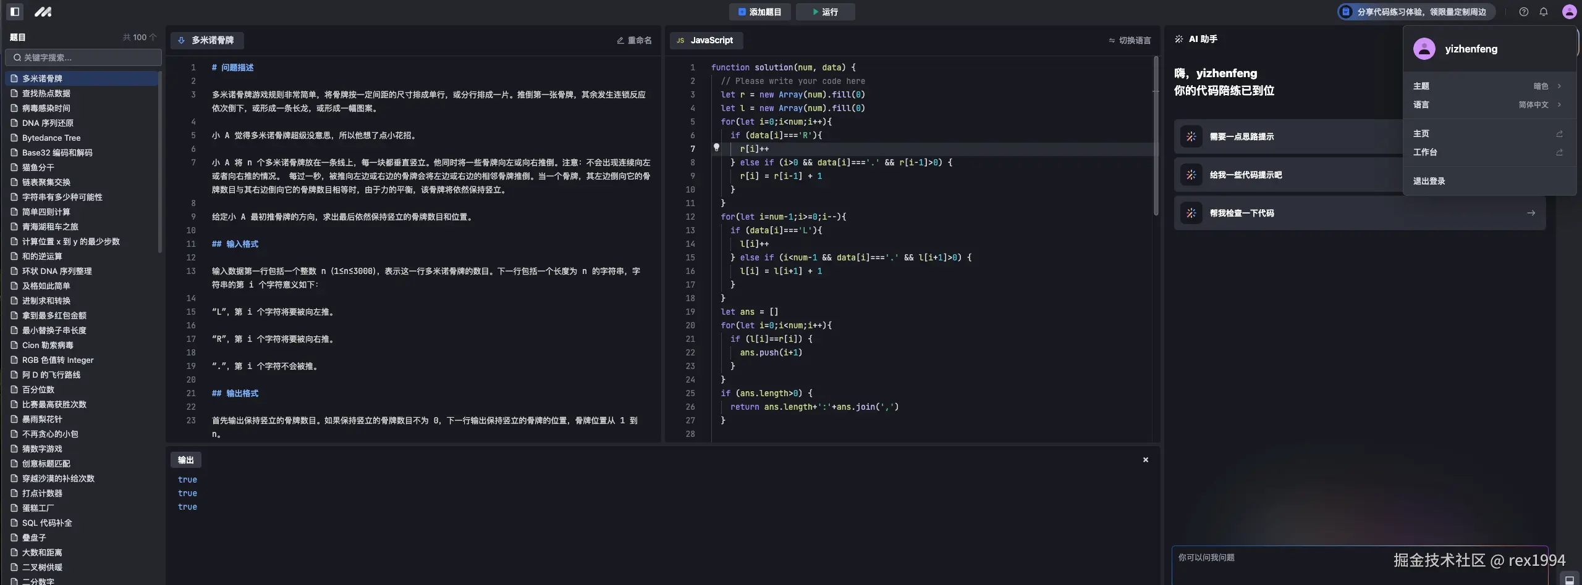Click the AI 助手 sparkle icon
This screenshot has height=585, width=1582.
click(x=1178, y=38)
